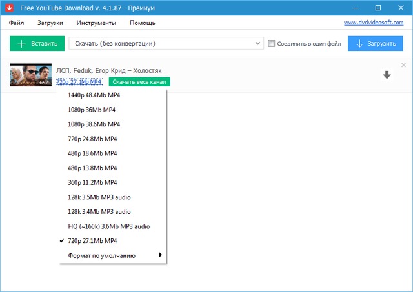Screen dimensions: 413x292
Task: Click the gray download arrow for the video
Action: pos(387,75)
